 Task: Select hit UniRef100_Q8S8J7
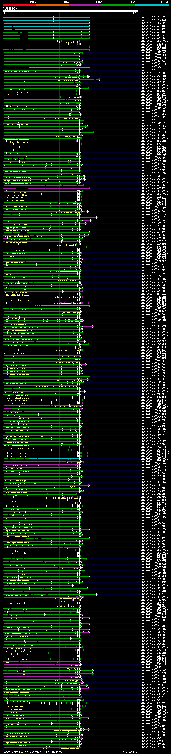coord(153,35)
